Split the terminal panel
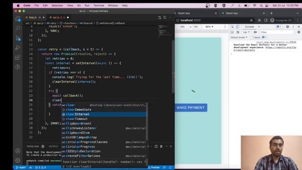 tap(156, 146)
